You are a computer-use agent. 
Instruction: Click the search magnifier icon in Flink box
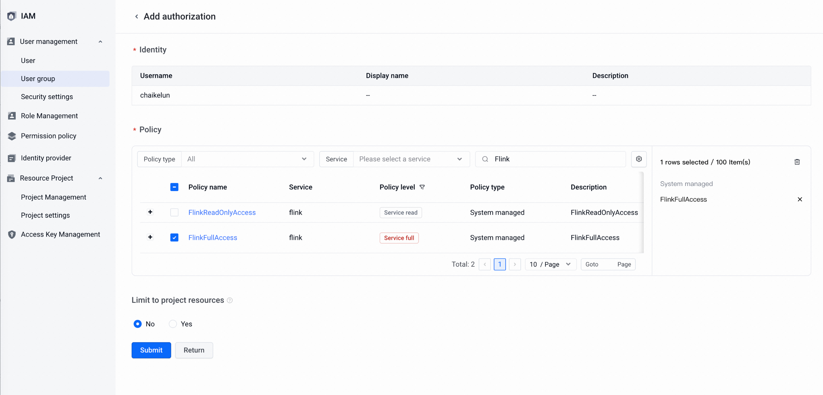click(485, 159)
